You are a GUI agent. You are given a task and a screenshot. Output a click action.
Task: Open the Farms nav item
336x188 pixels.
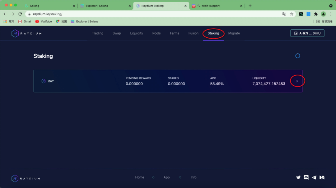175,33
